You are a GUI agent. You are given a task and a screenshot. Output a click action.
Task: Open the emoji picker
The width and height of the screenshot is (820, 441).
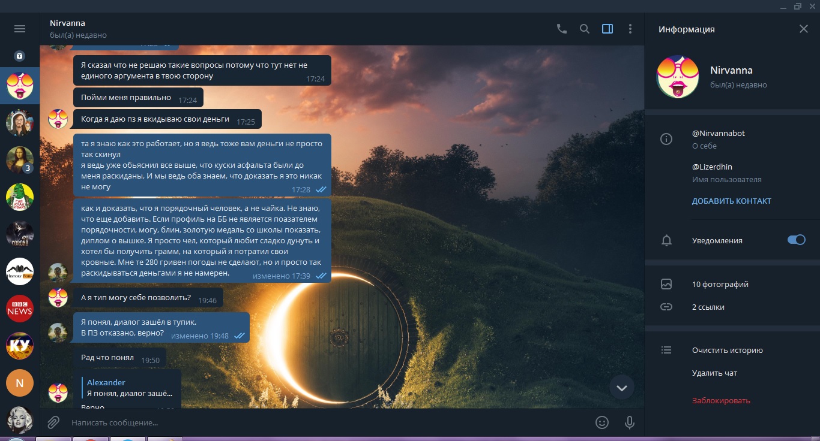click(x=602, y=422)
